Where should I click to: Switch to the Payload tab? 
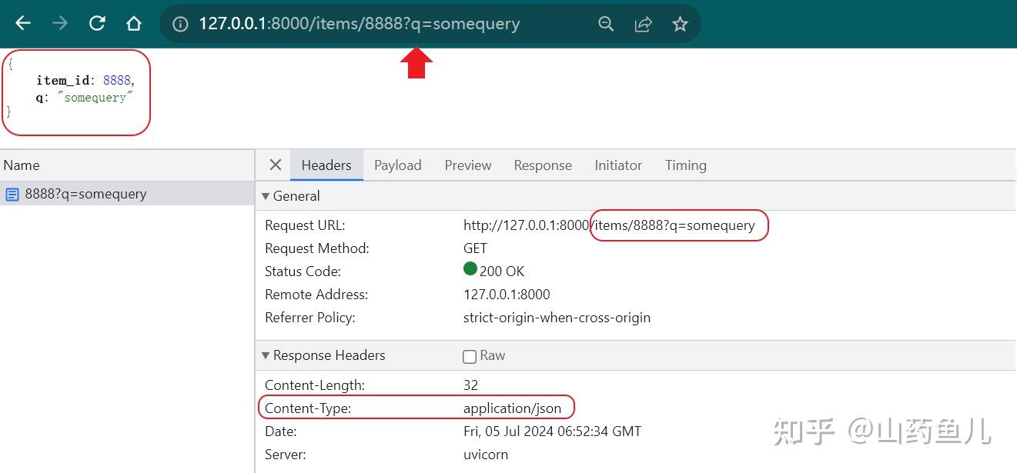(x=397, y=165)
